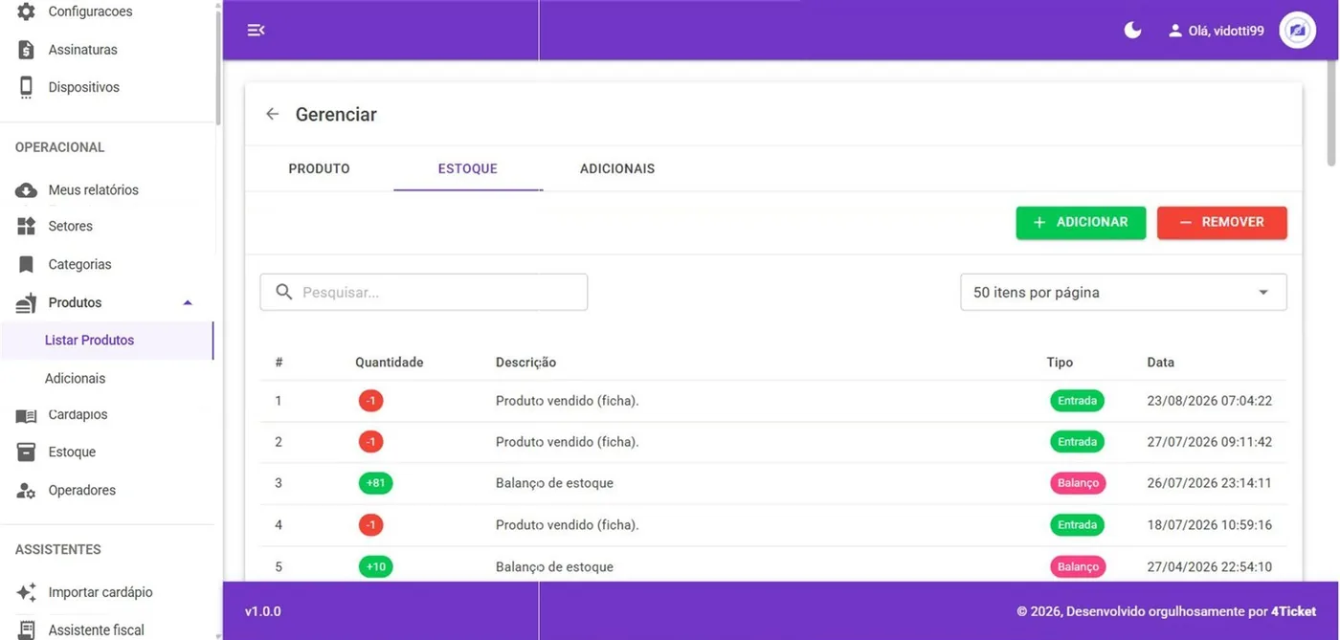Click the page vertical scrollbar
This screenshot has width=1340, height=640.
point(1332,115)
